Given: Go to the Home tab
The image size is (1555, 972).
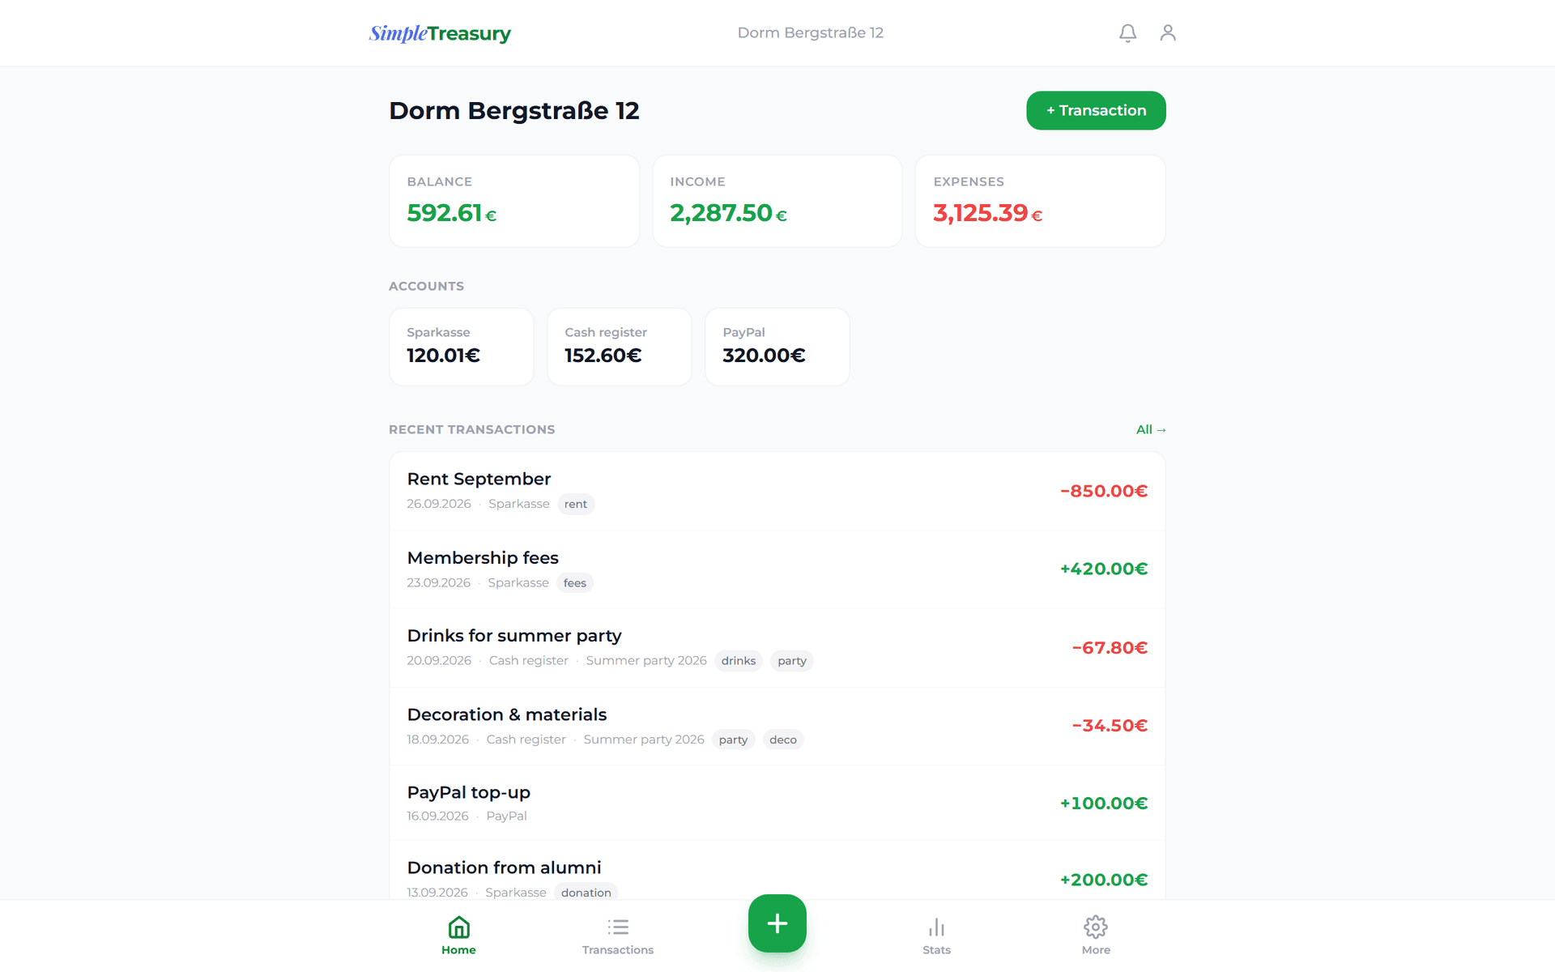Looking at the screenshot, I should (x=458, y=936).
